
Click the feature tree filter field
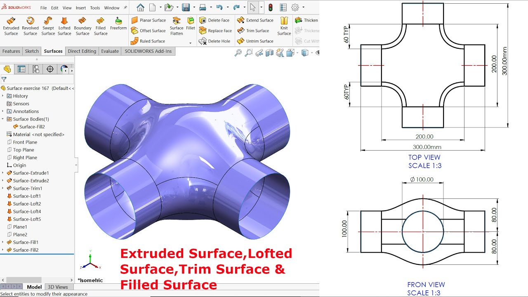pyautogui.click(x=37, y=79)
